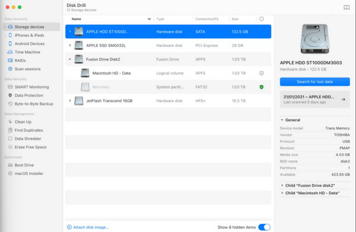Sort by Type column header
356x232 pixels.
pyautogui.click(x=160, y=19)
